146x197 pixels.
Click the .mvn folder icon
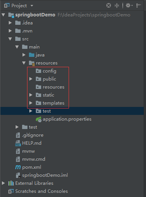(18, 31)
